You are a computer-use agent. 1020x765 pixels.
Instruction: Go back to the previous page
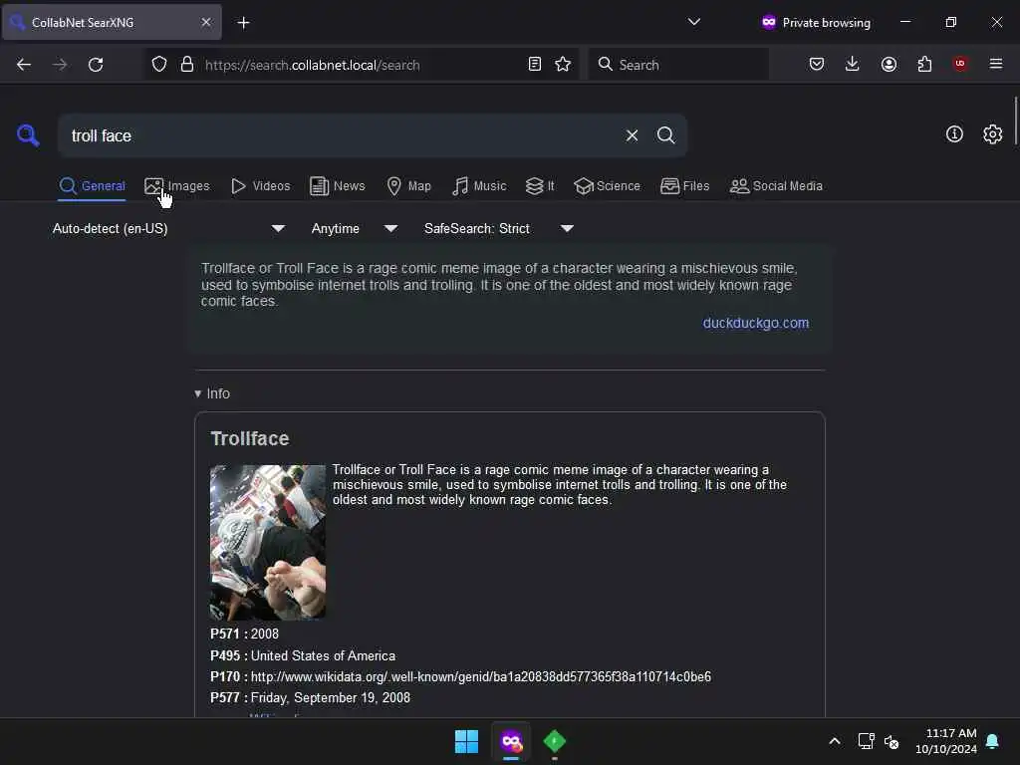[24, 65]
